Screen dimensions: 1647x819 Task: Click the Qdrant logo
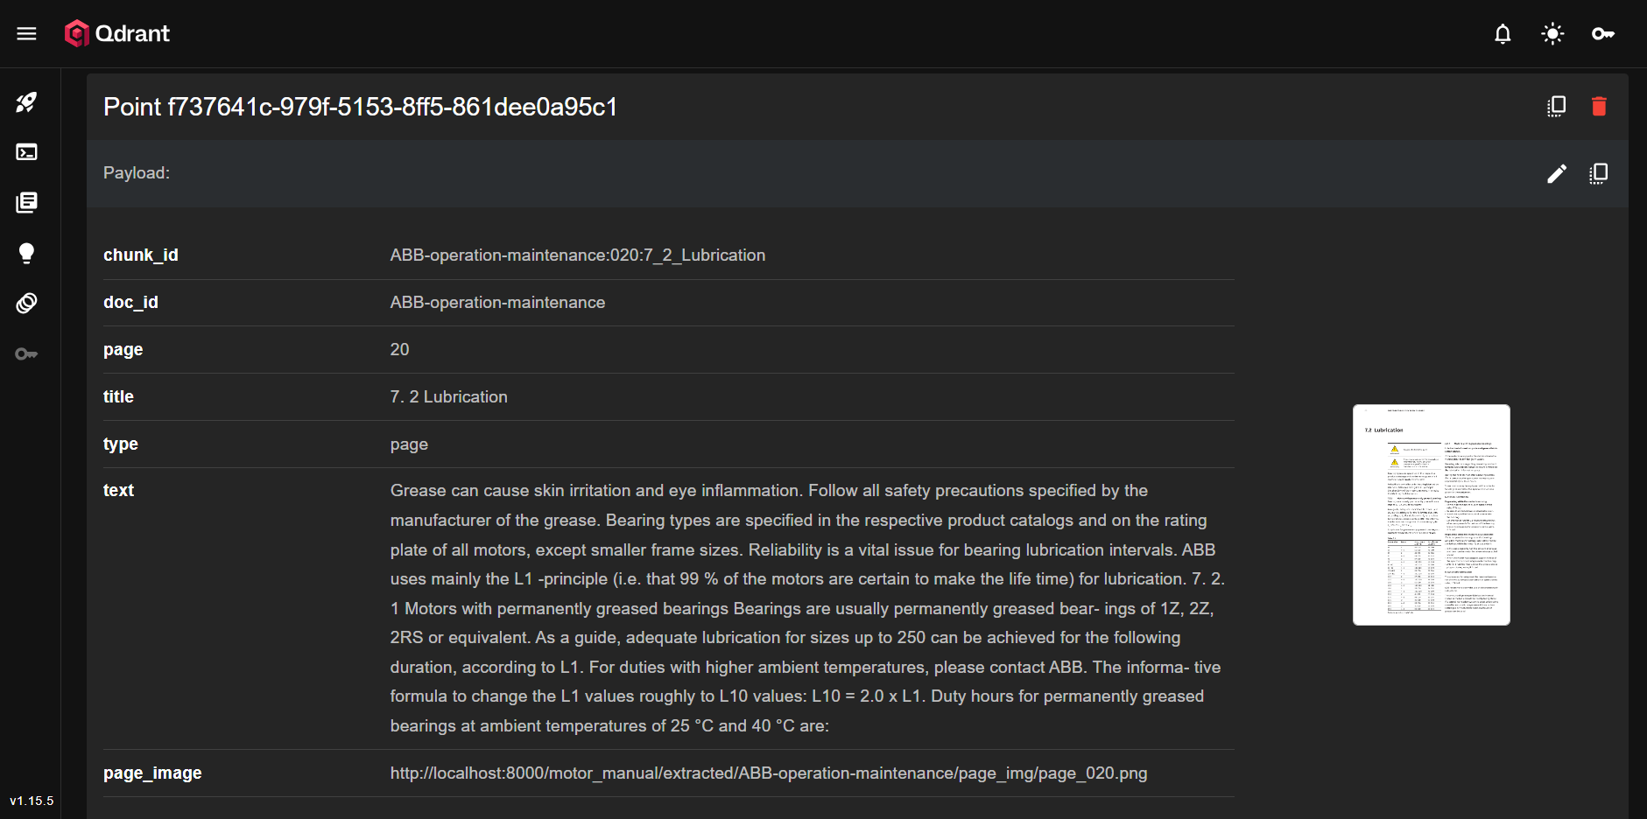116,33
